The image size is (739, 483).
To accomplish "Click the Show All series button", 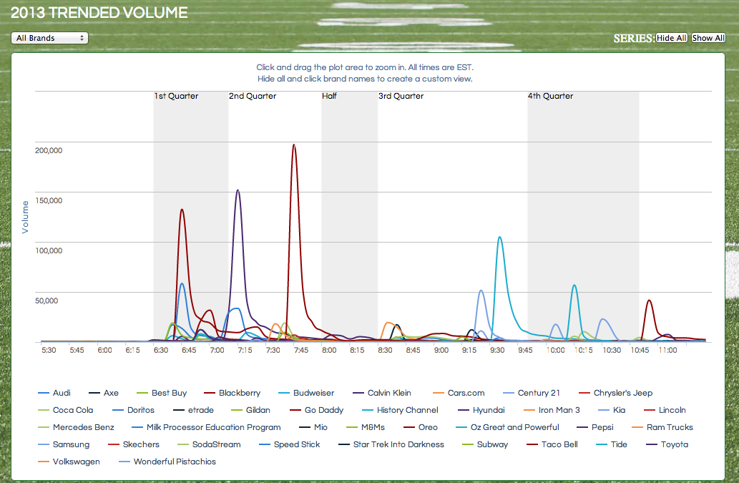I will pos(708,38).
